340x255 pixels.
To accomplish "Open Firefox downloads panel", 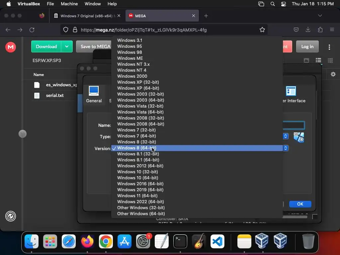I will (308, 30).
